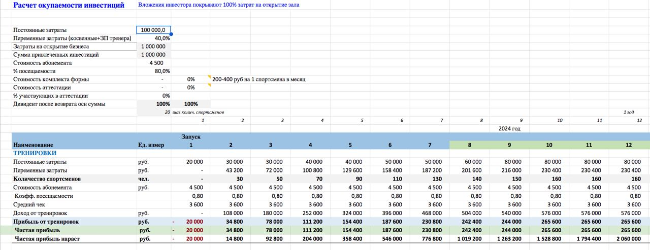
Task: Click the 1 019 200 cumulative profit cell
Action: point(469,238)
